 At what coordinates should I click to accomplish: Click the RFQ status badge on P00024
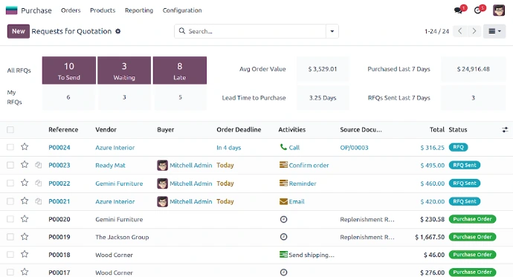459,147
